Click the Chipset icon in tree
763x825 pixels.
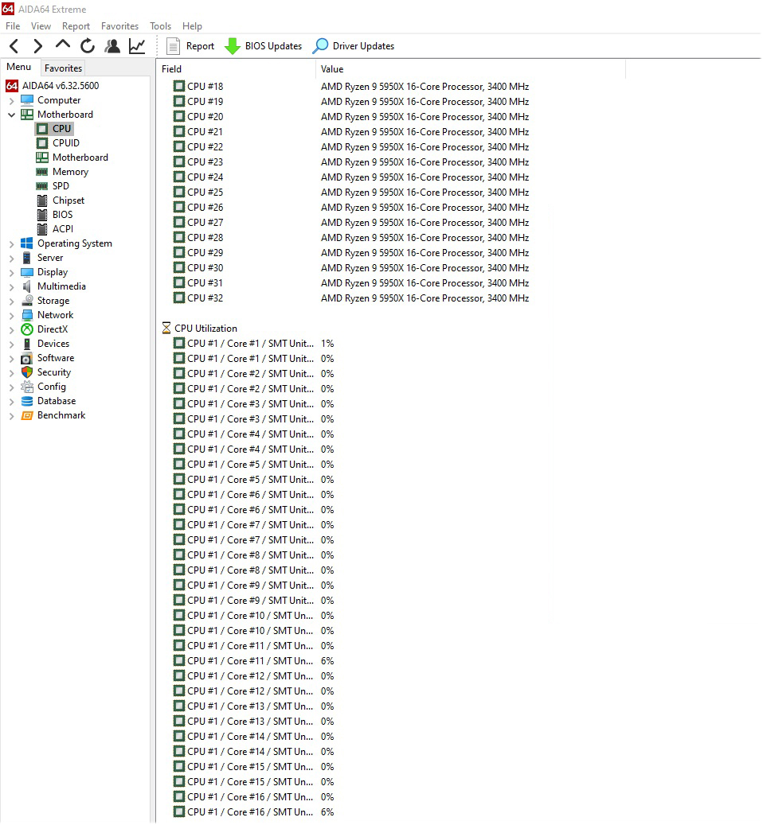pyautogui.click(x=42, y=200)
